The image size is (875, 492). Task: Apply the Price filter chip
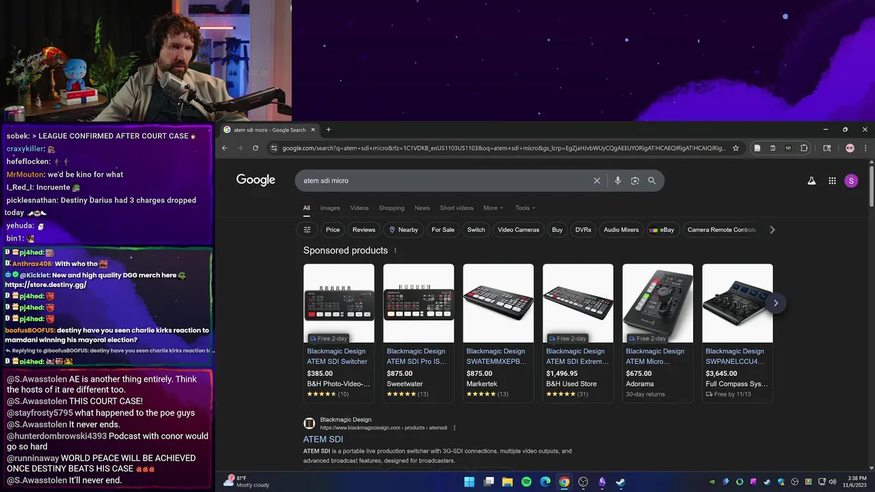tap(333, 230)
